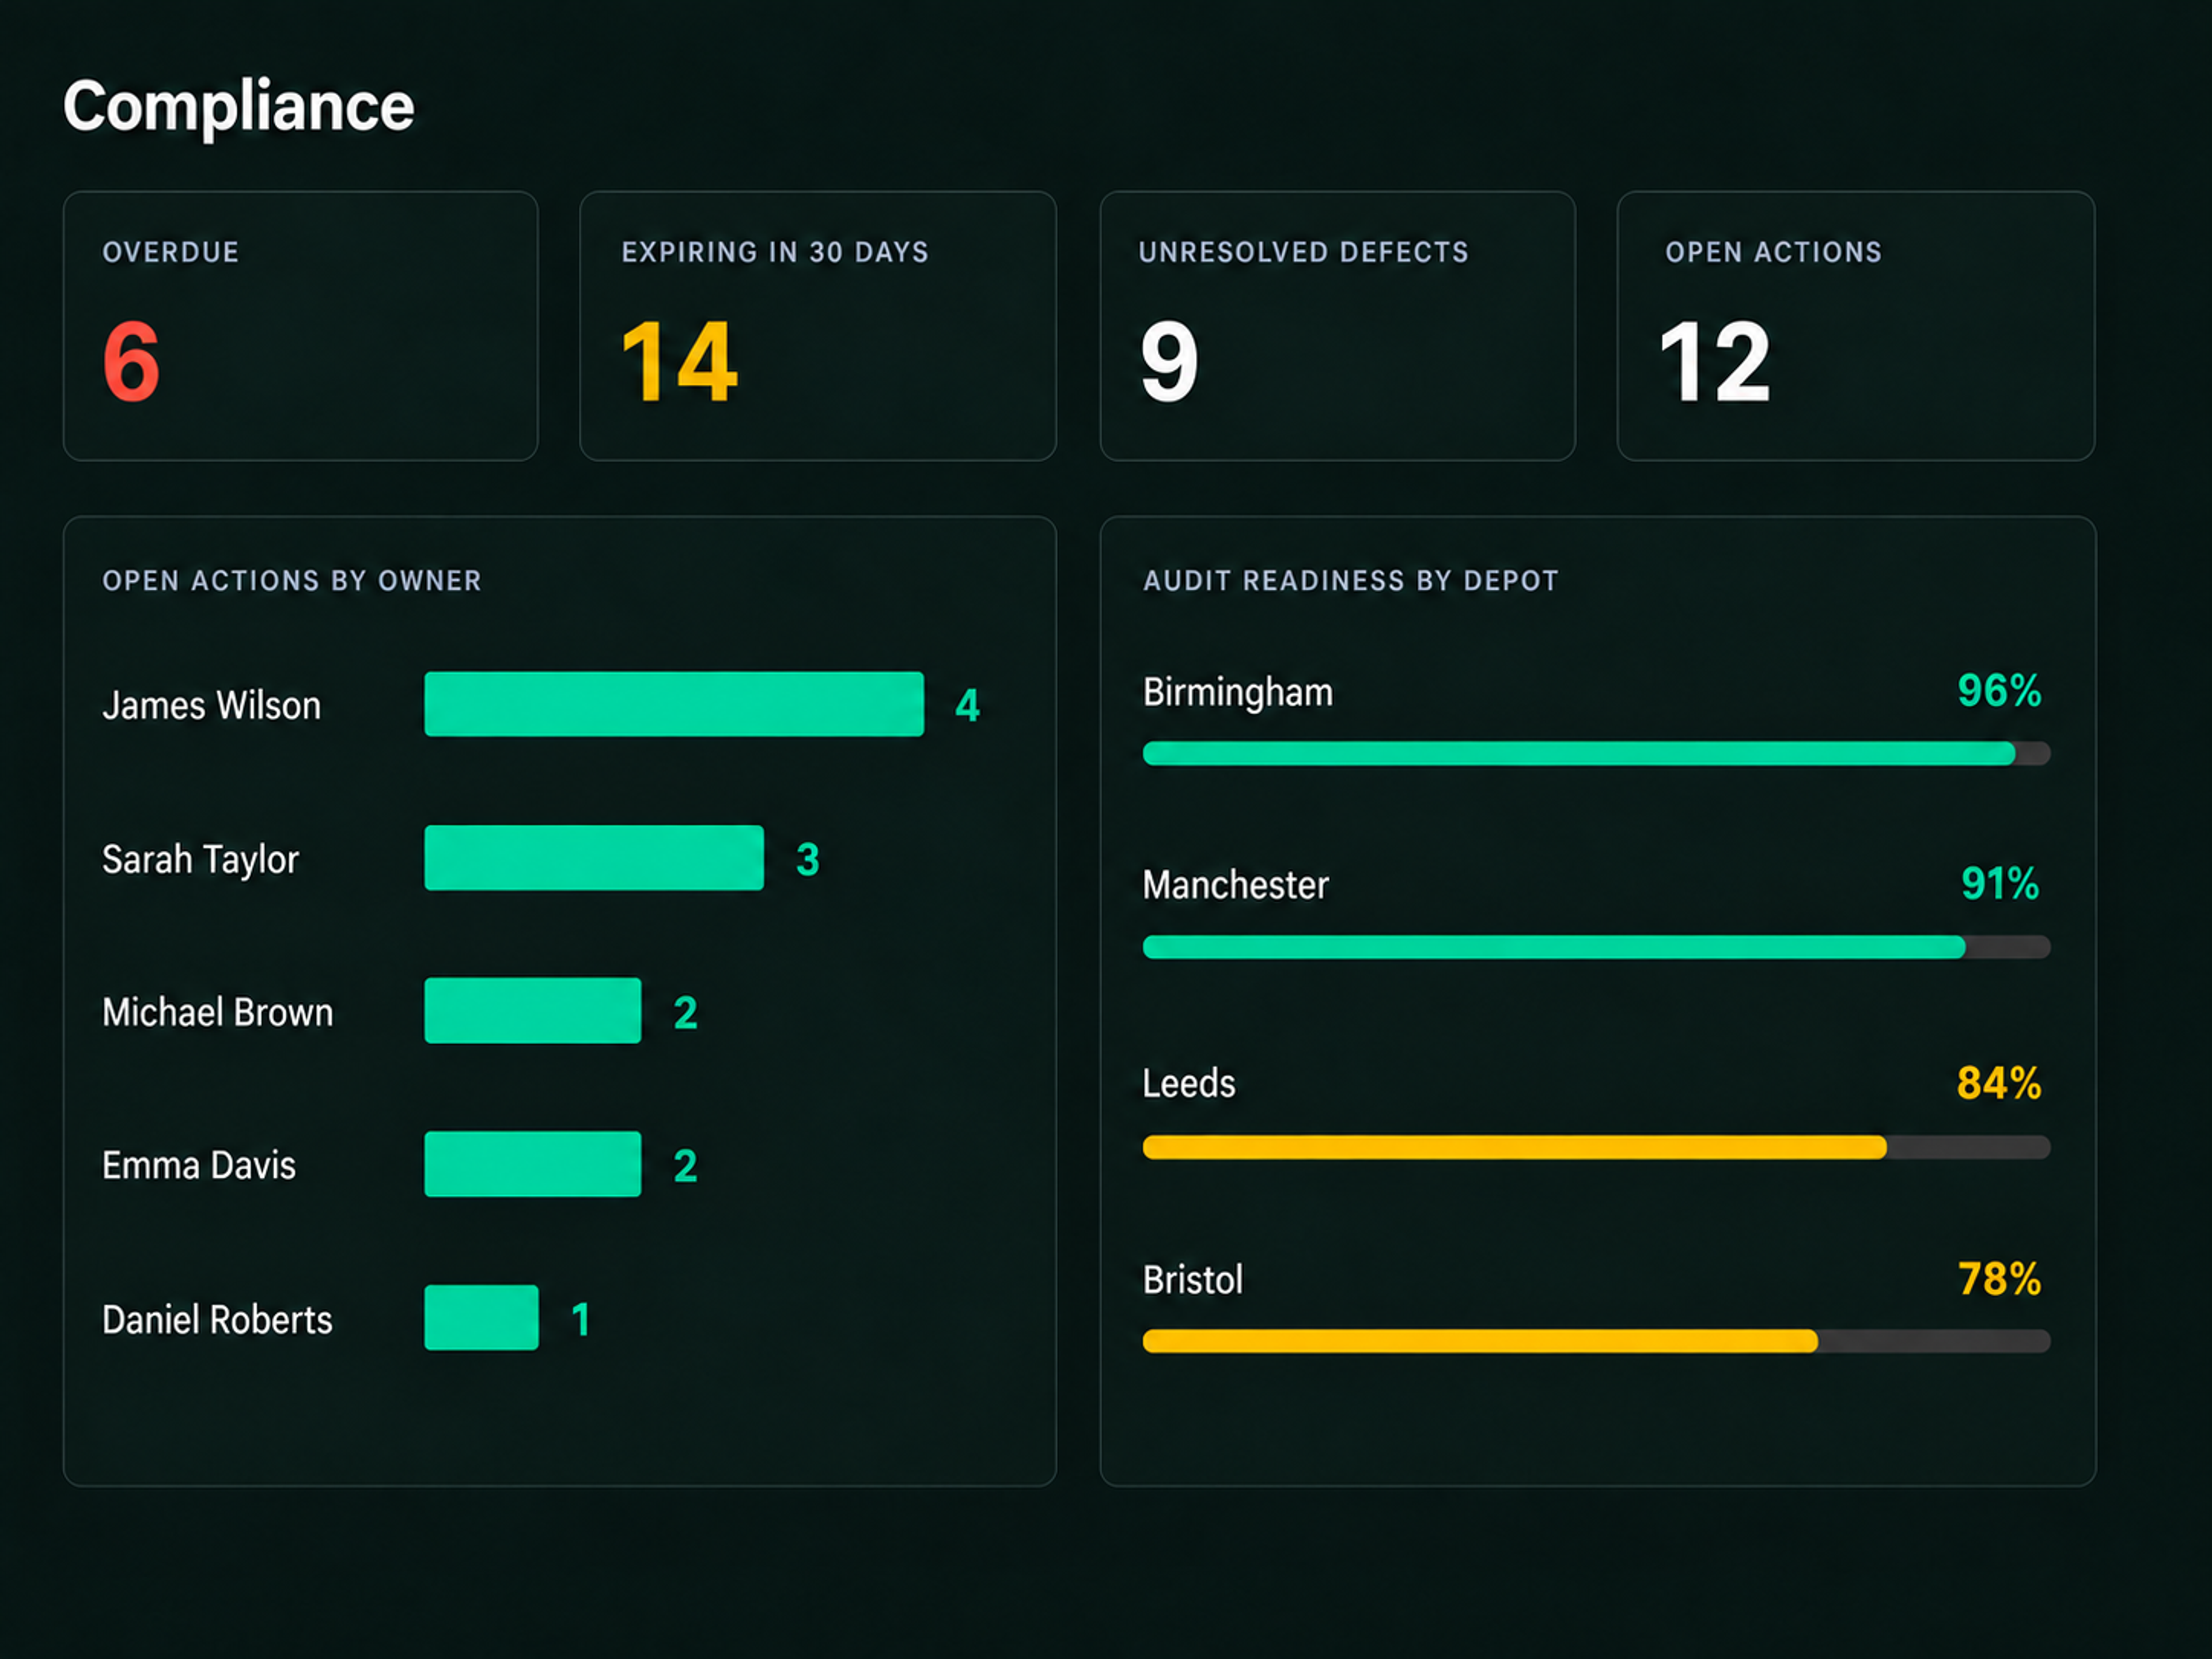2212x1659 pixels.
Task: Click the UNRESOLVED DEFECTS label
Action: (x=1304, y=252)
